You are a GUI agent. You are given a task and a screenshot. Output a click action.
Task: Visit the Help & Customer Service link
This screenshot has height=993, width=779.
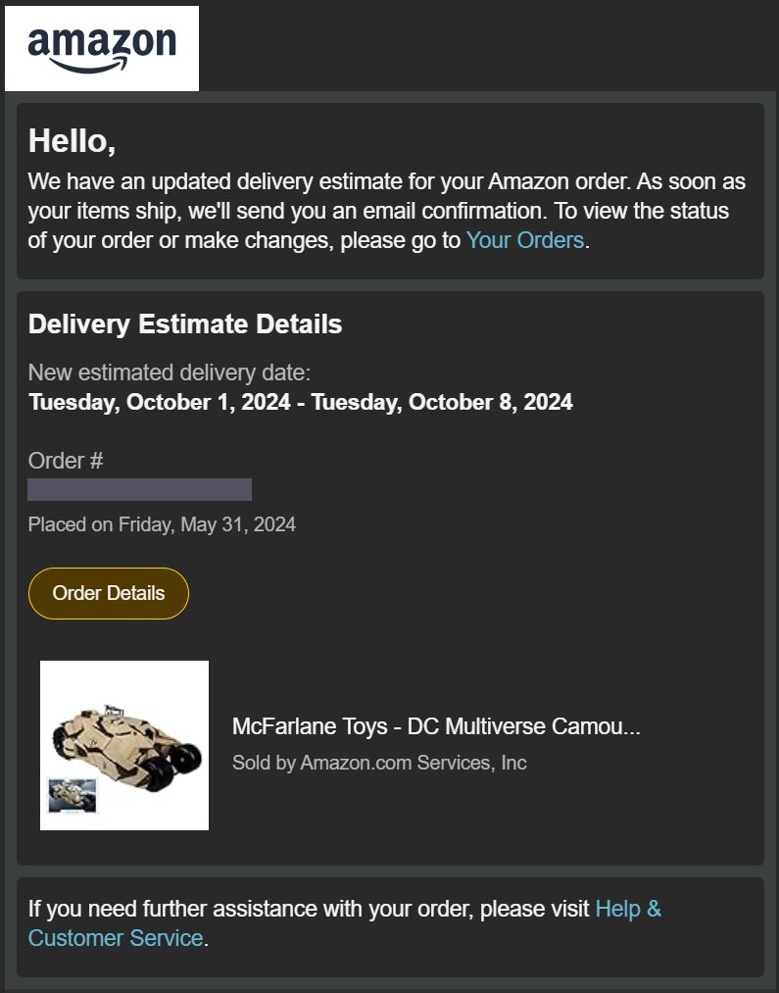627,909
